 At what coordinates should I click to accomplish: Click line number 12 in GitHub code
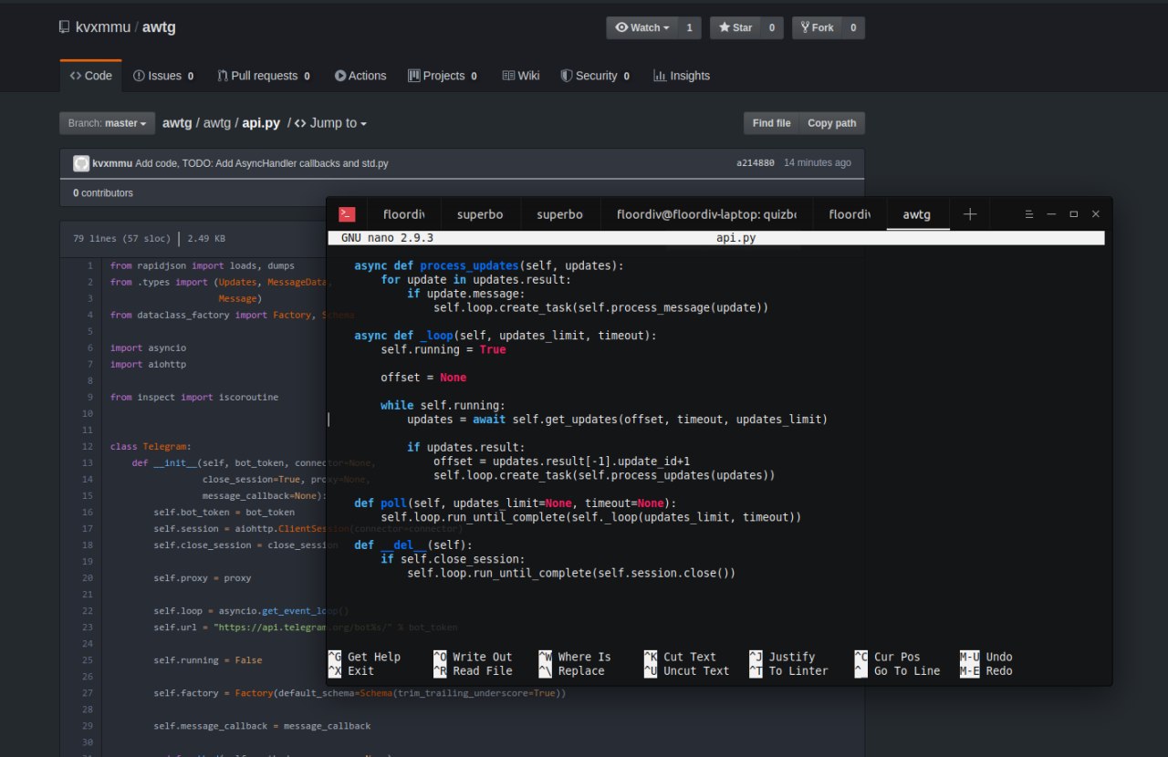(88, 447)
